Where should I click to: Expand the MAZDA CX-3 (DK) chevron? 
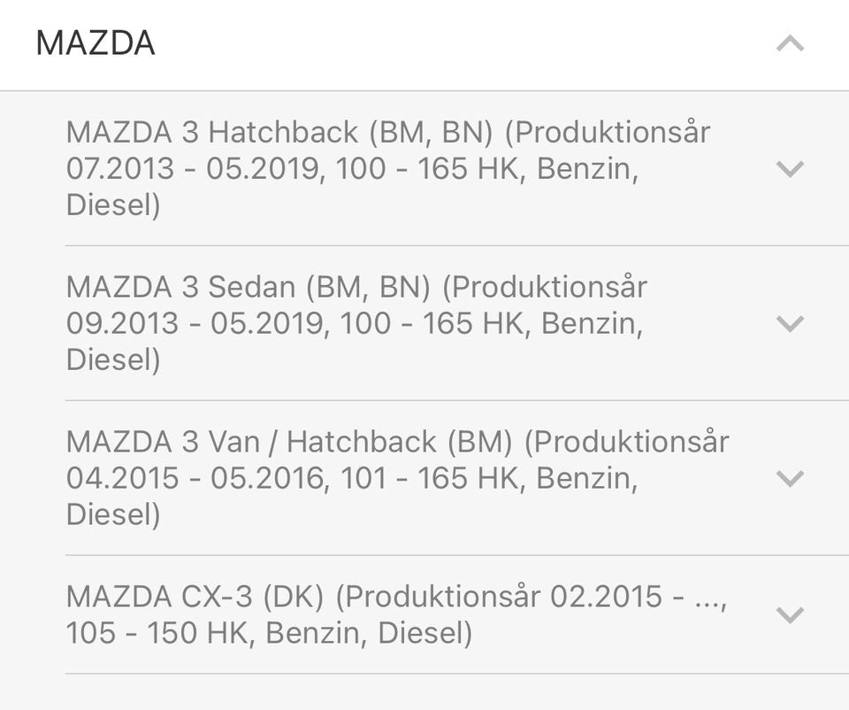(x=789, y=614)
